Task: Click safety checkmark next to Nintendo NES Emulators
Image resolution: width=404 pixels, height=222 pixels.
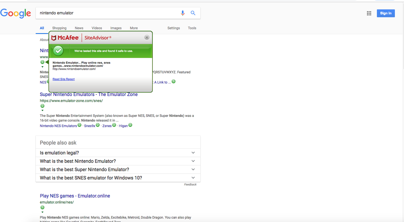Action: (80, 125)
